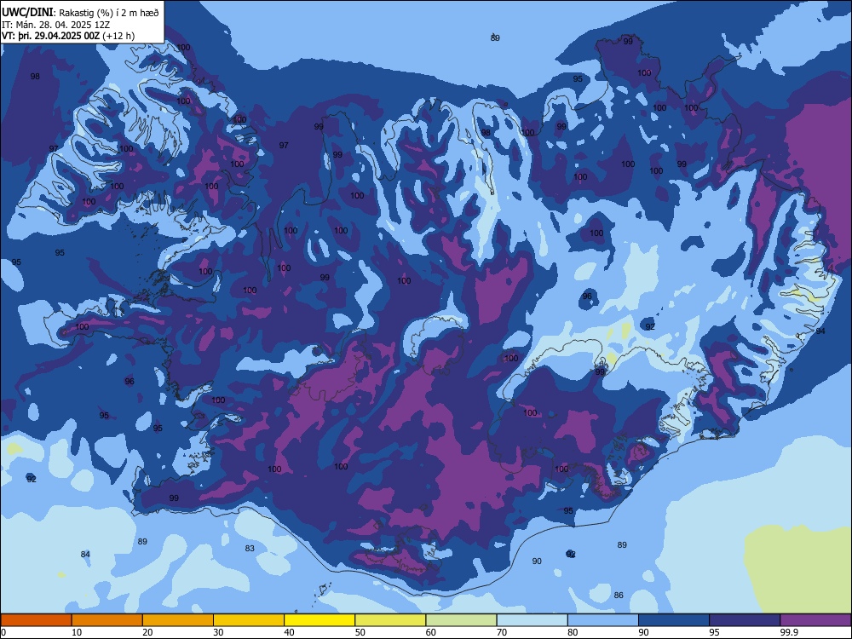Select the 'VT: þri. 29.04.2025 00Z (+12 h)' line
This screenshot has height=639, width=852.
point(68,36)
